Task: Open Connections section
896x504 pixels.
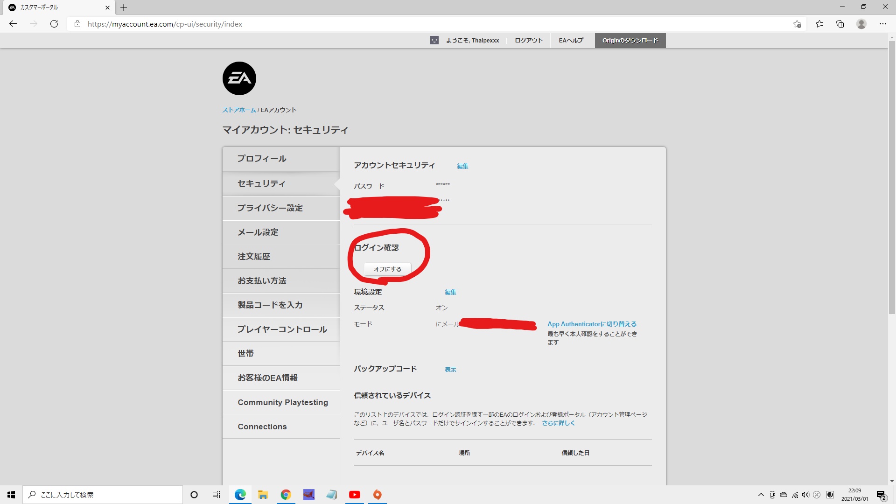Action: 281,427
